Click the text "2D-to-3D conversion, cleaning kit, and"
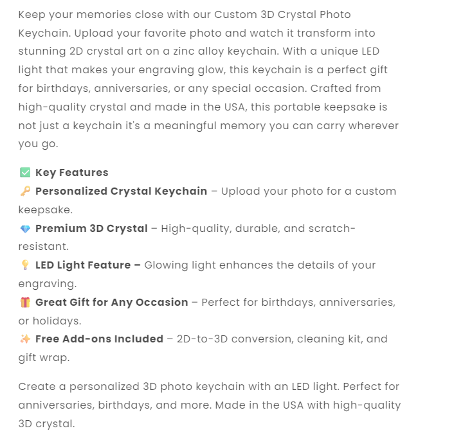The height and width of the screenshot is (442, 454). click(x=282, y=339)
